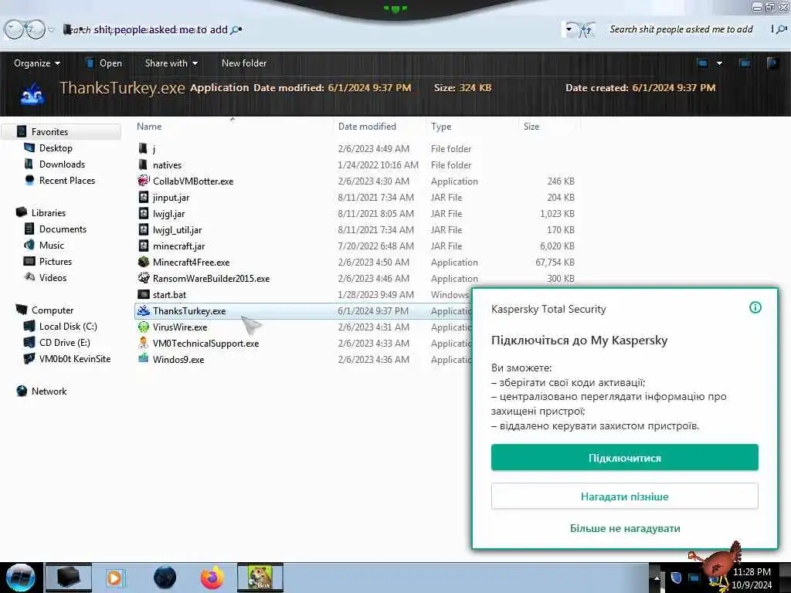Viewport: 791px width, 593px height.
Task: Go forward with the navigation arrow
Action: click(36, 29)
